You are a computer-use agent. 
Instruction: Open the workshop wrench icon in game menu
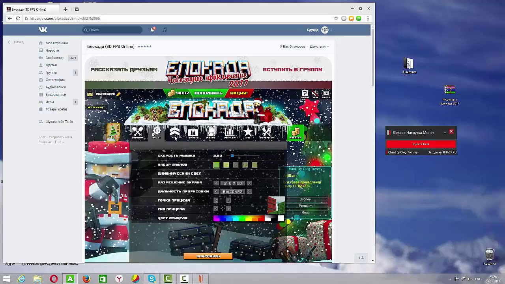click(x=266, y=133)
